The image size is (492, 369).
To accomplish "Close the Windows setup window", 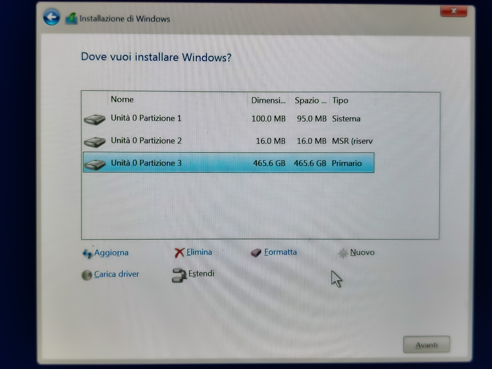I will point(454,11).
